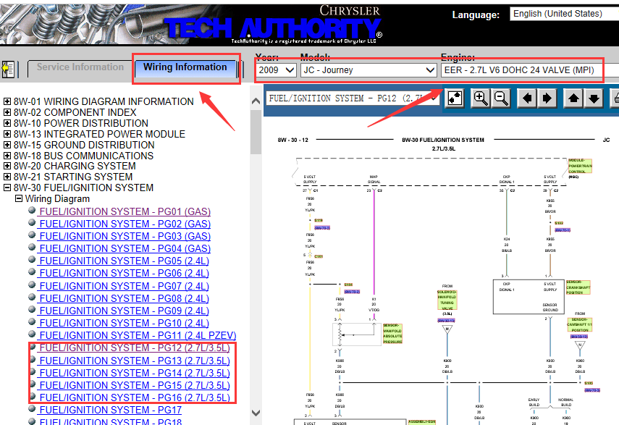Collapse 8W-30 Fuel/Ignition System node
Viewport: 619px width, 425px height.
point(7,188)
